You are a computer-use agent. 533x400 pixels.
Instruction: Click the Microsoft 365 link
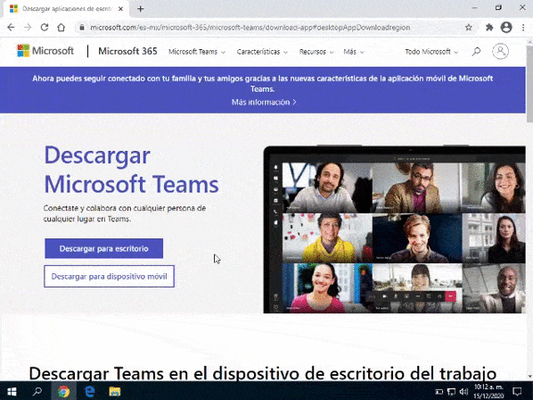click(127, 51)
